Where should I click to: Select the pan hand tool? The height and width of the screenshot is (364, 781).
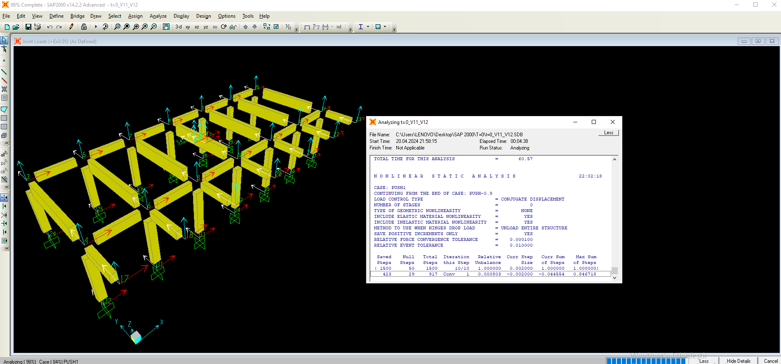tap(166, 27)
